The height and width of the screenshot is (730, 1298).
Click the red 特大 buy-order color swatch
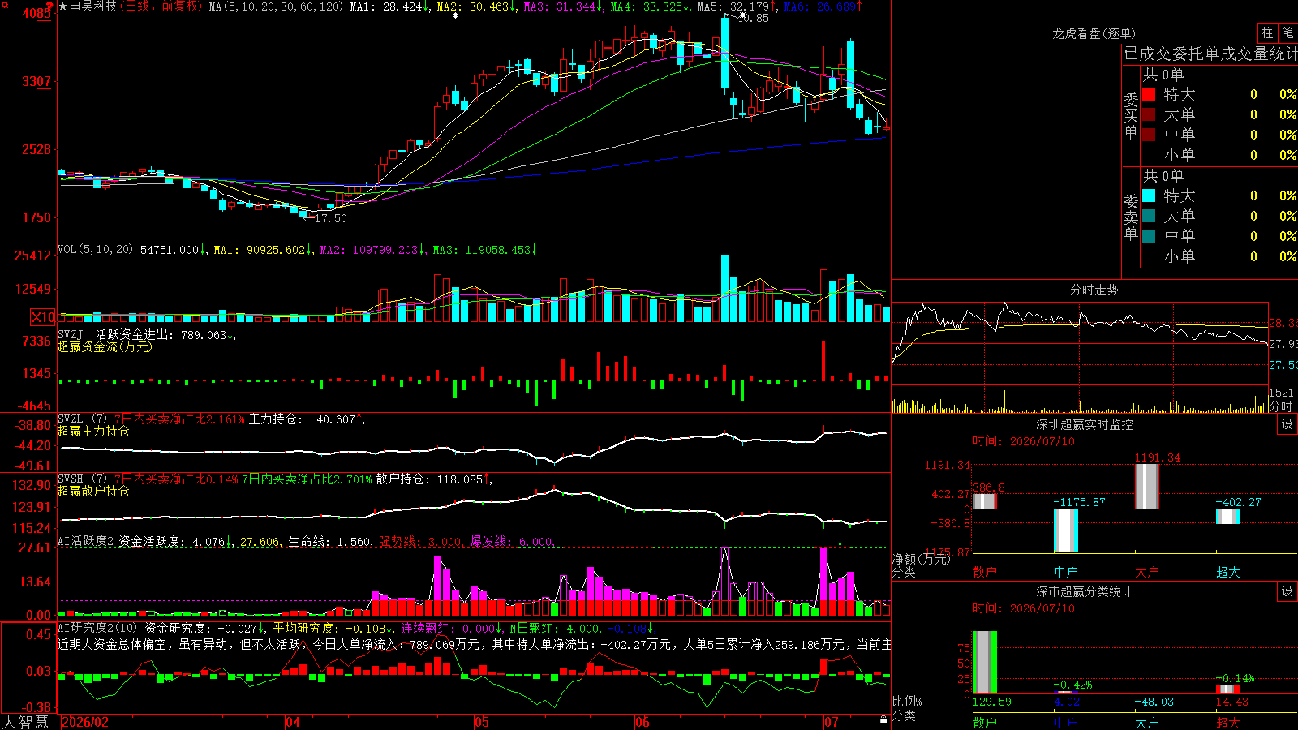coord(1149,94)
